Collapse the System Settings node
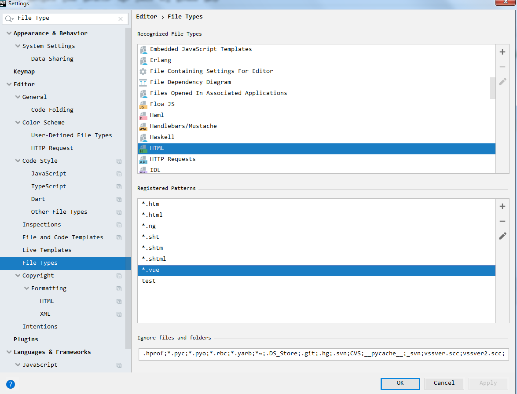The width and height of the screenshot is (517, 394). (18, 46)
